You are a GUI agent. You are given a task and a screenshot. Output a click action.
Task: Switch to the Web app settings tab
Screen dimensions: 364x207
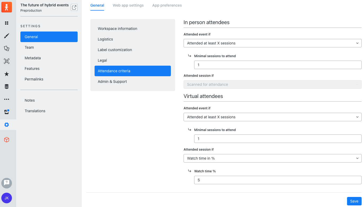pyautogui.click(x=128, y=5)
